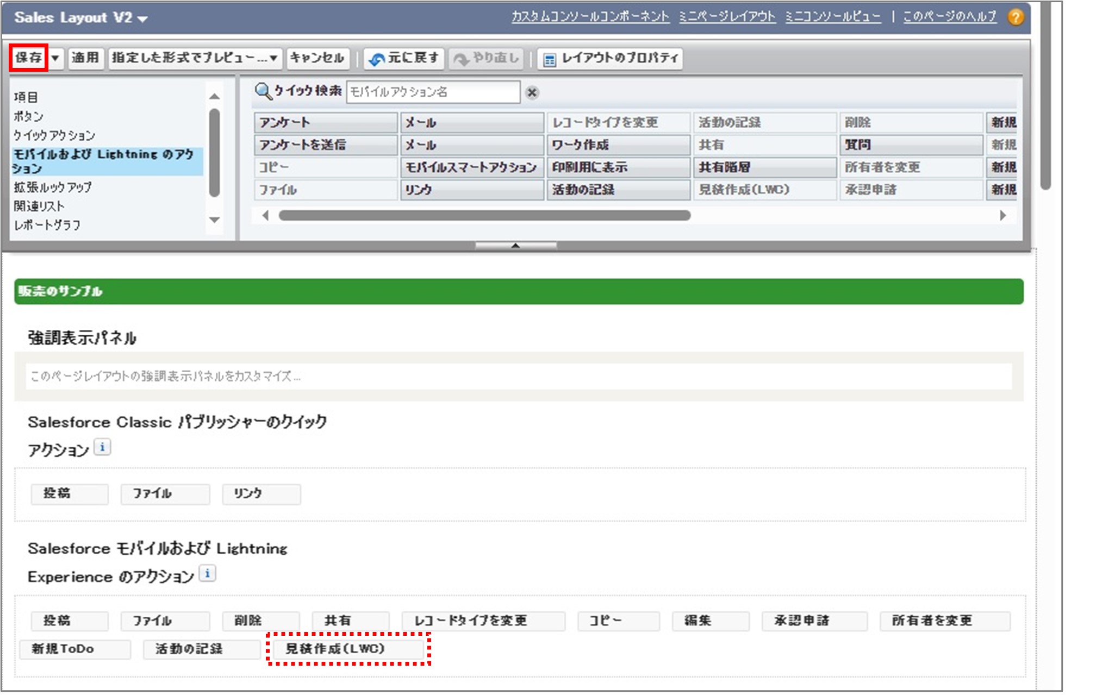Image resolution: width=1102 pixels, height=695 pixels.
Task: Open the ミニコンソールビュー link
Action: 833,16
